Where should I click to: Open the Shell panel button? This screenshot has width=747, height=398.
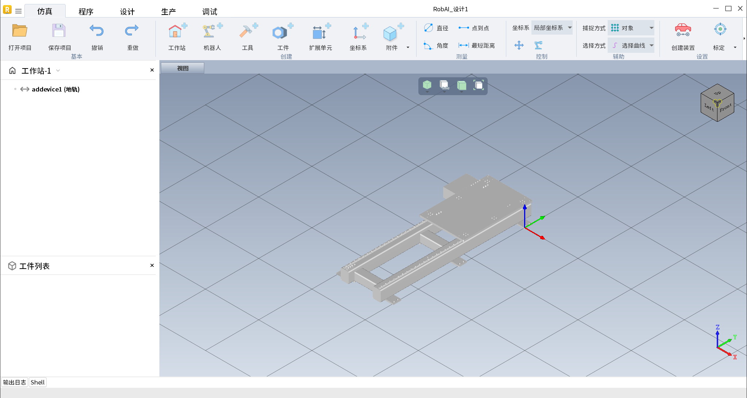tap(38, 382)
